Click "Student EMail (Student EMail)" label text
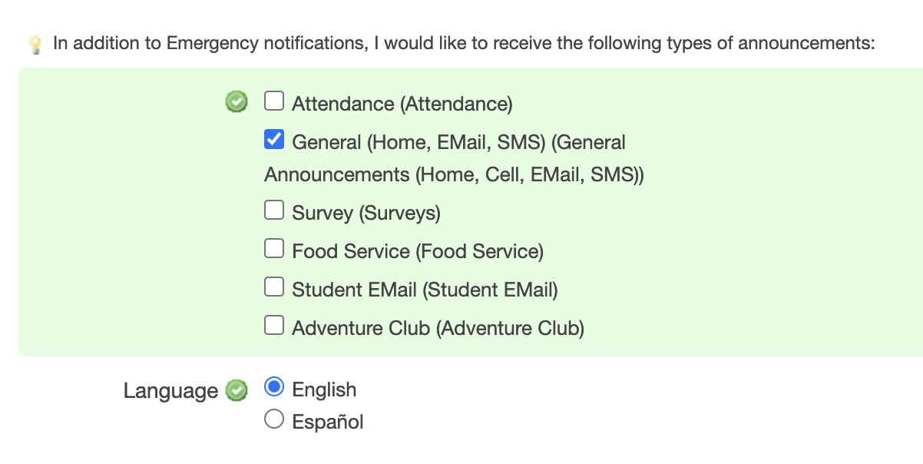This screenshot has height=464, width=923. coord(425,290)
